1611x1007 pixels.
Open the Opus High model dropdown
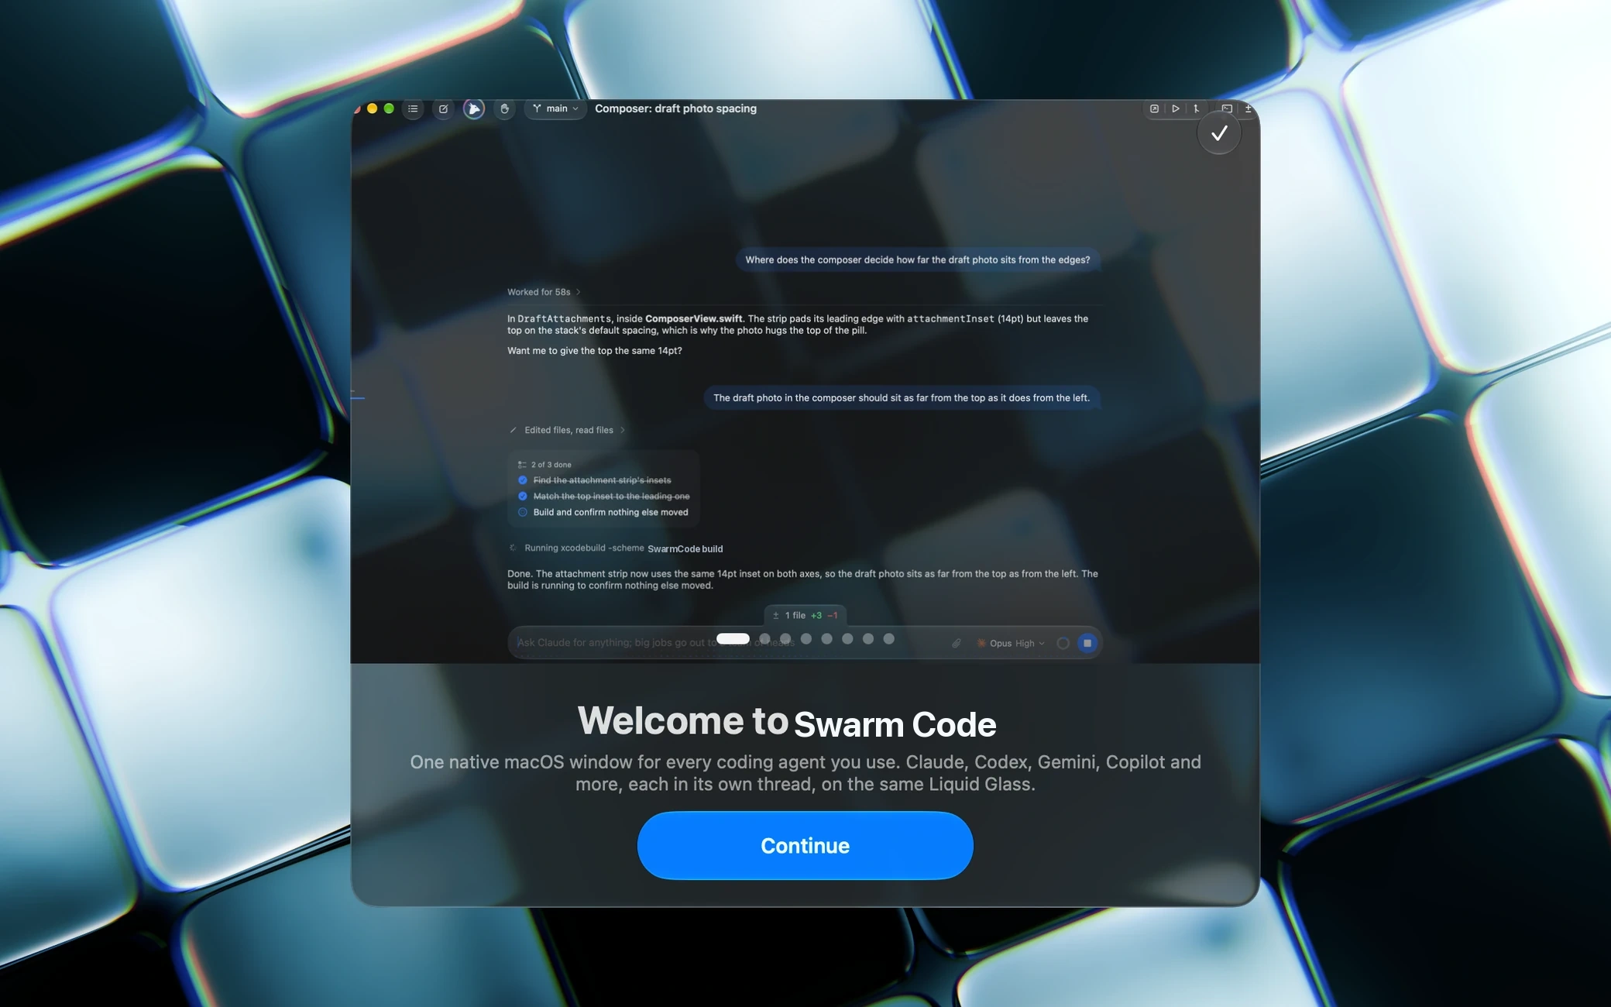pyautogui.click(x=1011, y=643)
